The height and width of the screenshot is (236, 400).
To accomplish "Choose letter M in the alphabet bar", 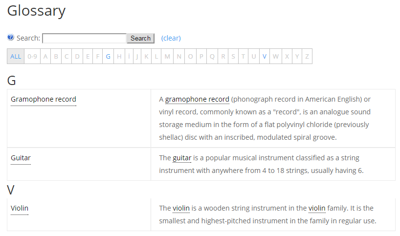I will tap(167, 56).
